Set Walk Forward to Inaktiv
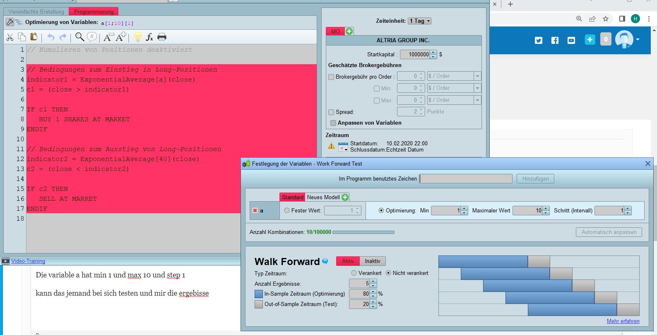657x335 pixels. click(x=373, y=261)
